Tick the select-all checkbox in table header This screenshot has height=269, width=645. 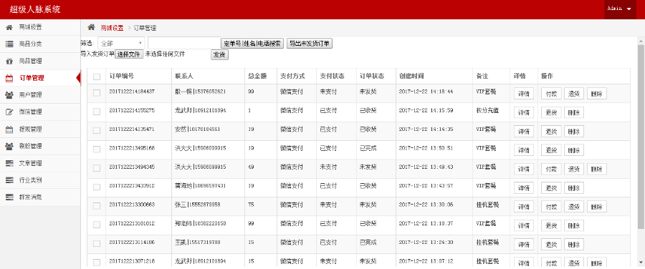[97, 77]
